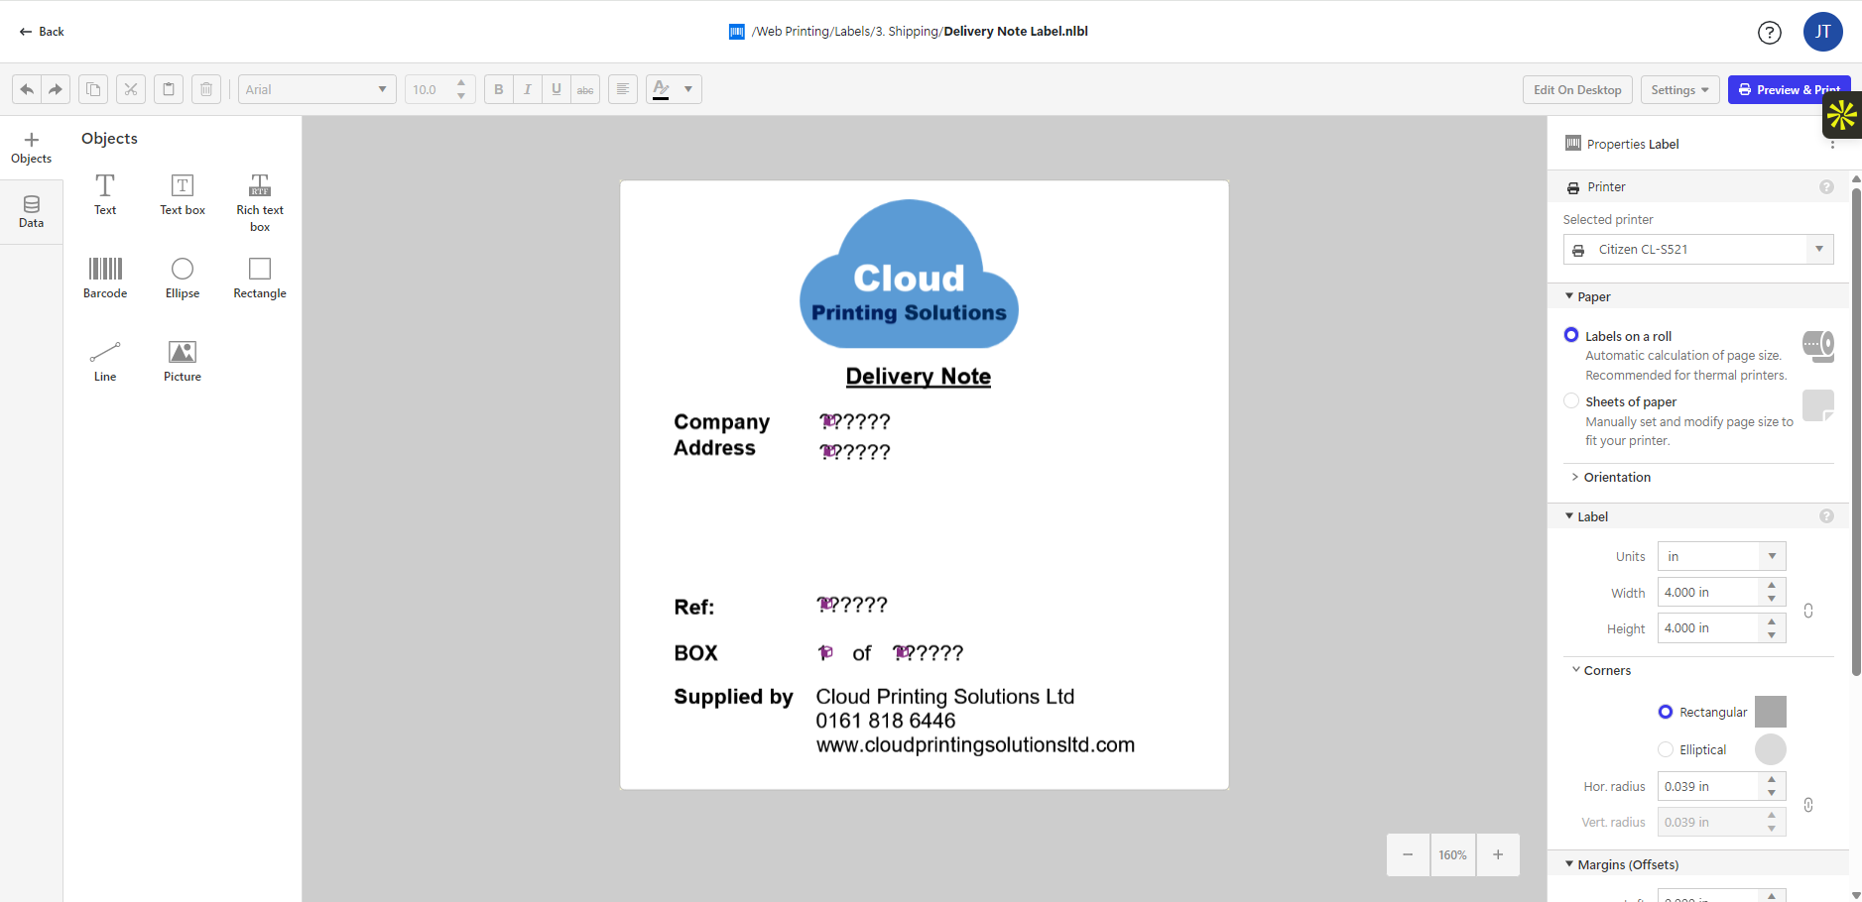
Task: Go Back to previous page
Action: point(42,32)
